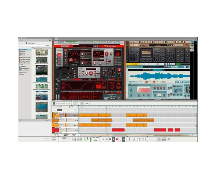Open Klang patch browser folder icon
The image size is (216, 179).
170,45
